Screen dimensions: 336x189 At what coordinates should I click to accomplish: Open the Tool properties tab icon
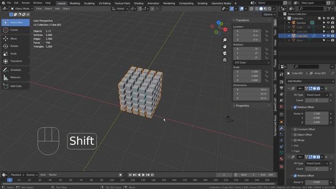(281, 74)
